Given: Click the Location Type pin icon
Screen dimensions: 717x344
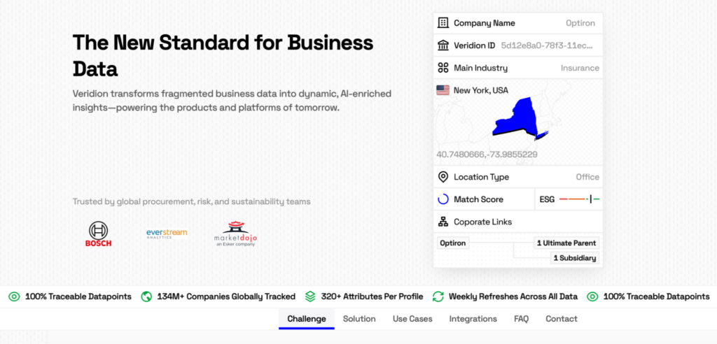Looking at the screenshot, I should tap(443, 177).
